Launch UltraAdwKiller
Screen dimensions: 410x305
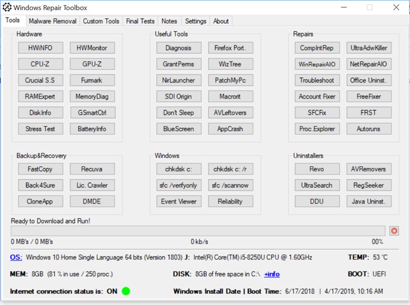point(369,48)
